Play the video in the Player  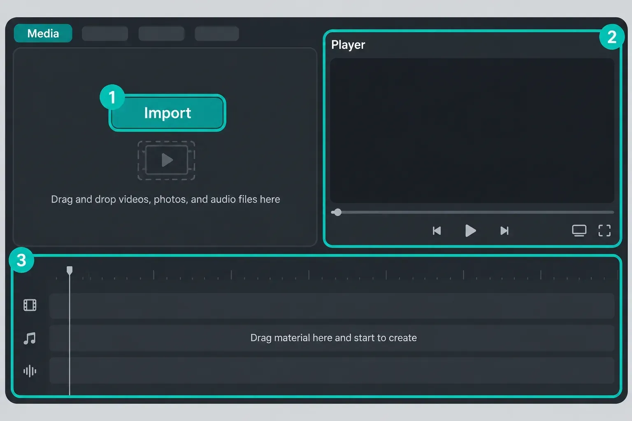pos(470,231)
